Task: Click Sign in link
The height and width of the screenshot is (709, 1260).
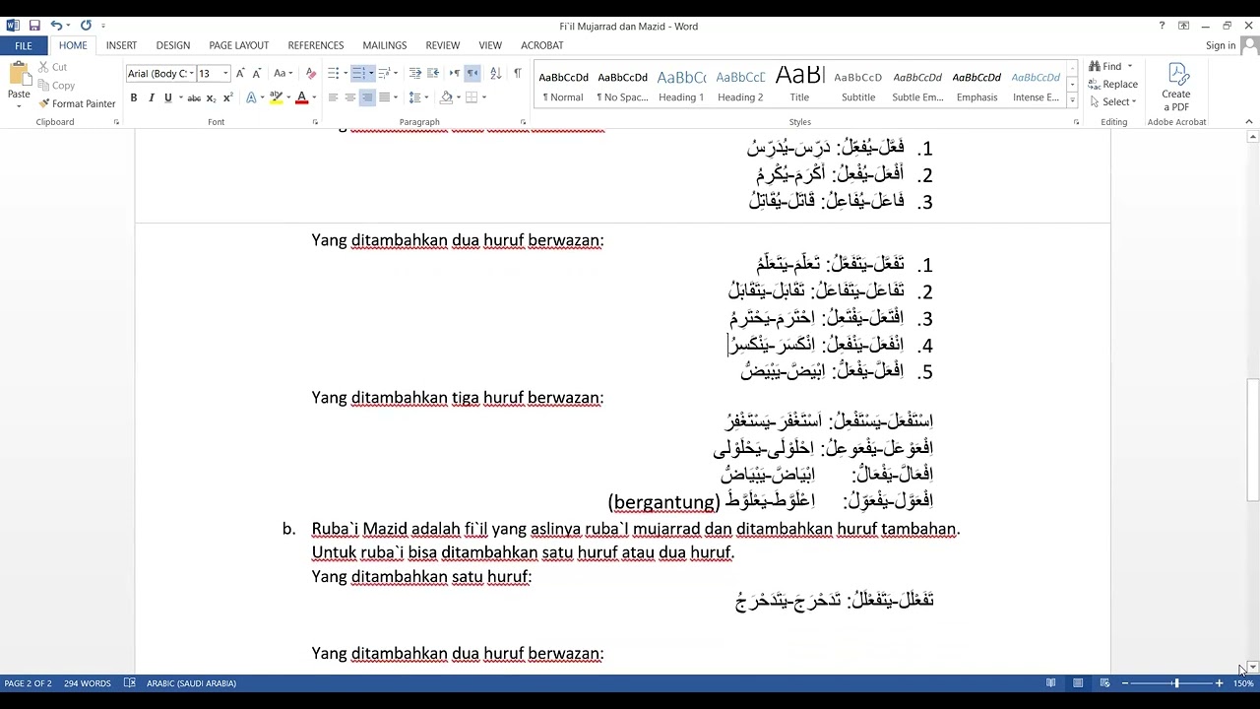Action: (x=1221, y=45)
